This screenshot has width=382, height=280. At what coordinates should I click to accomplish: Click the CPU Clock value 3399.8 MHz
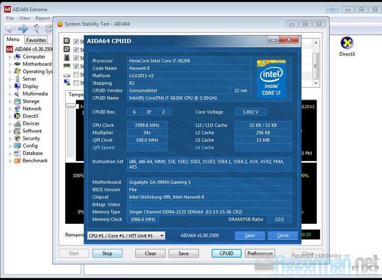147,125
